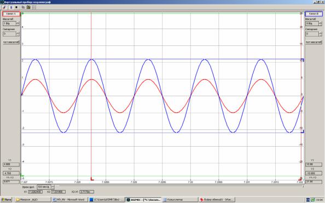
Task: Click Channel A auto-scale button
Action: click(11, 42)
